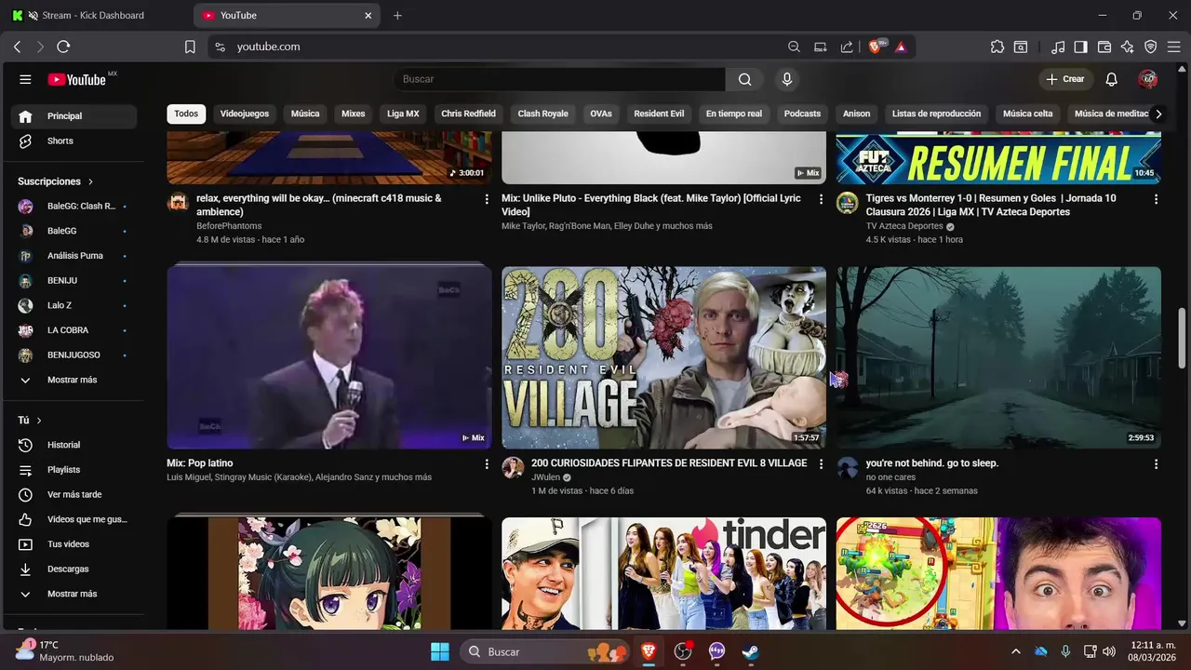This screenshot has height=670, width=1191.
Task: Play the Mix: Pop latino thumbnail
Action: pyautogui.click(x=329, y=357)
